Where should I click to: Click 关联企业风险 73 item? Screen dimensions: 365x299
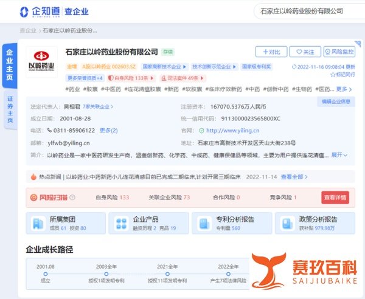tap(169, 198)
